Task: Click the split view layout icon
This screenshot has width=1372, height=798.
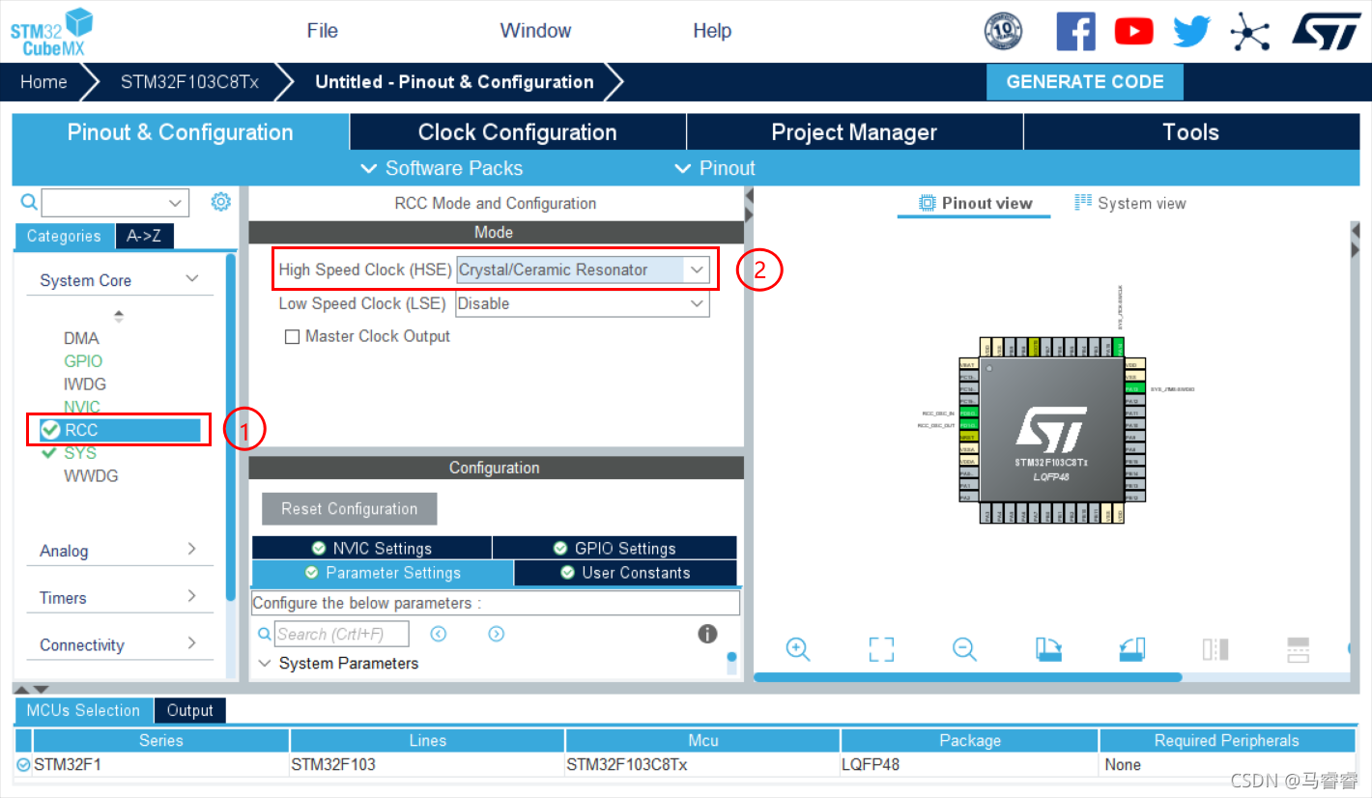Action: pyautogui.click(x=1299, y=648)
